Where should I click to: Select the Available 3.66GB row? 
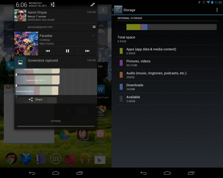coord(167,99)
